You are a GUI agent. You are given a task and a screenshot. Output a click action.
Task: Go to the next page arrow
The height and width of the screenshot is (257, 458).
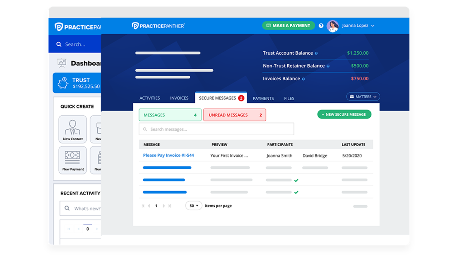[164, 206]
